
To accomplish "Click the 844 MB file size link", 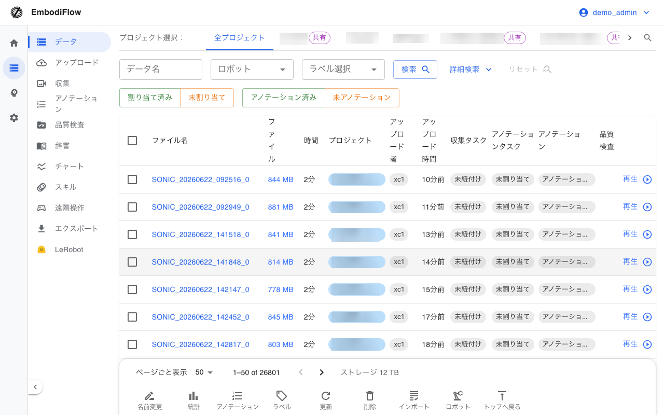I will [281, 179].
